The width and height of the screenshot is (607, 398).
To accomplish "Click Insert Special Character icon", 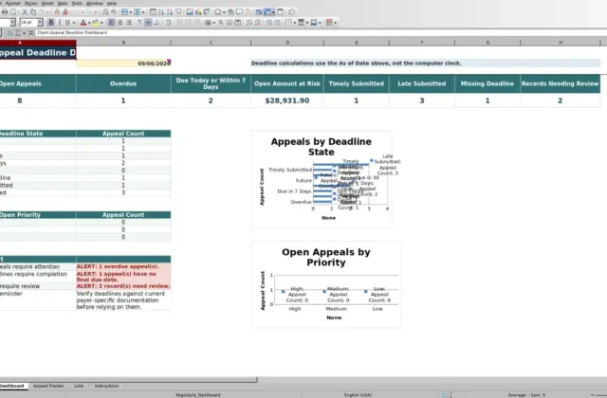I will pos(217,12).
